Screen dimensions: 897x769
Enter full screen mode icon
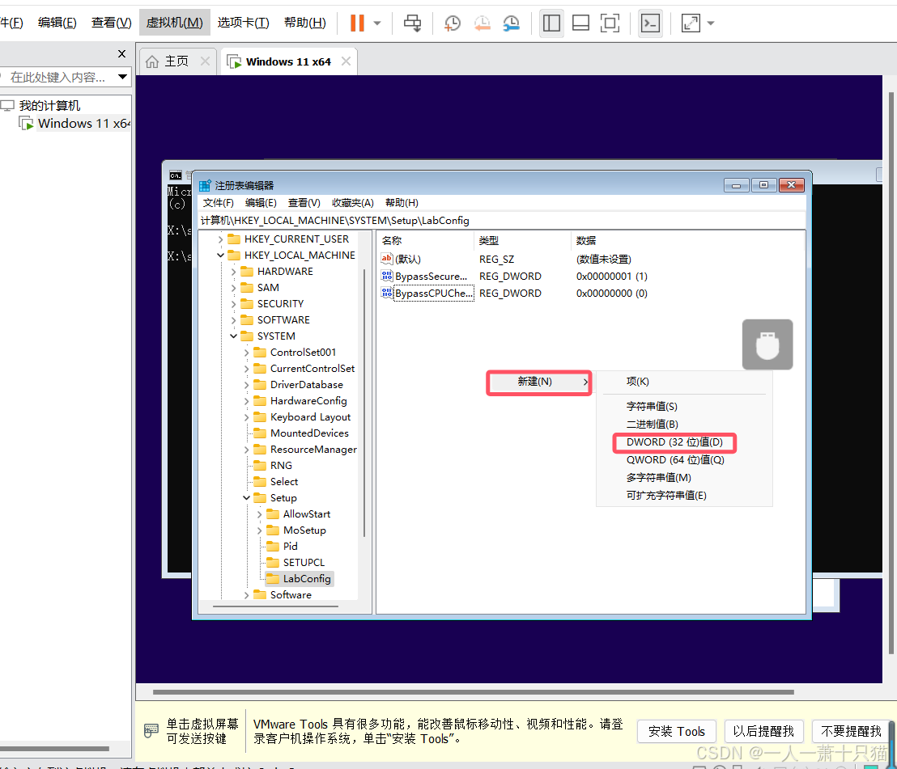point(610,23)
